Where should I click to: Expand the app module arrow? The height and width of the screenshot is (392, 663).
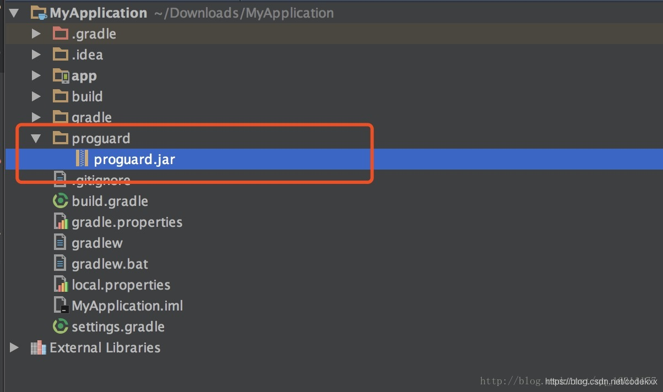point(36,76)
